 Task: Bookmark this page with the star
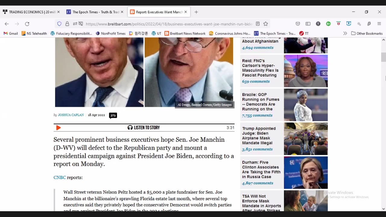pos(266,24)
